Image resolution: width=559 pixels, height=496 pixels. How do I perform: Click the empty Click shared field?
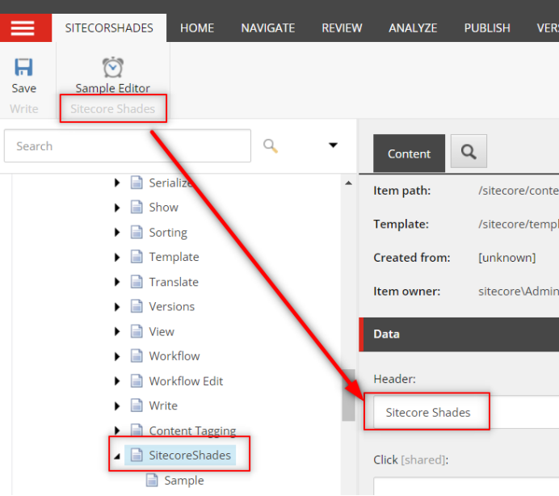(466, 486)
